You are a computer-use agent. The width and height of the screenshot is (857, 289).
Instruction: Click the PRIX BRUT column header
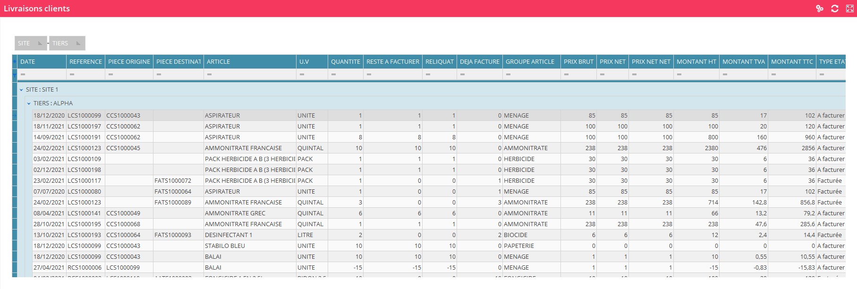pyautogui.click(x=578, y=62)
